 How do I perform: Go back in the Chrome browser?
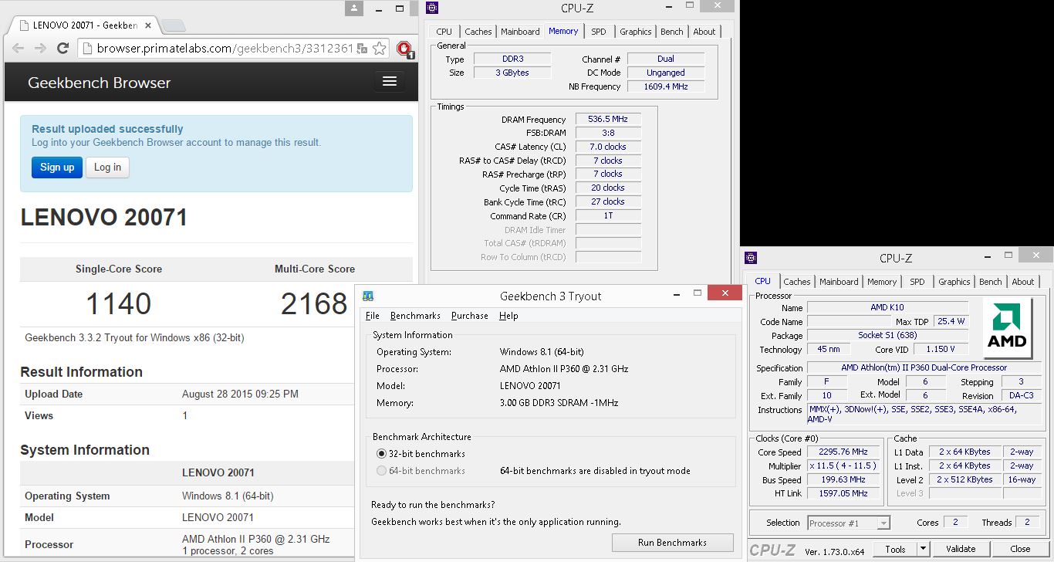[18, 48]
